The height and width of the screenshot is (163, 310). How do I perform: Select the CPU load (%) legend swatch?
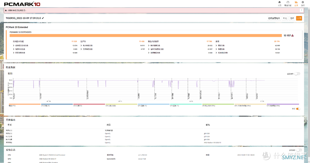[x=57, y=104]
